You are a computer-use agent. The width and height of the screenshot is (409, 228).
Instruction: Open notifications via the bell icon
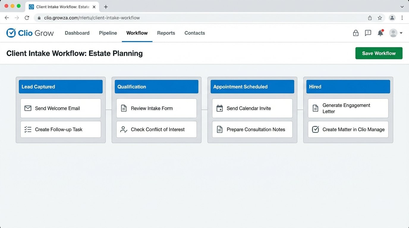point(380,33)
